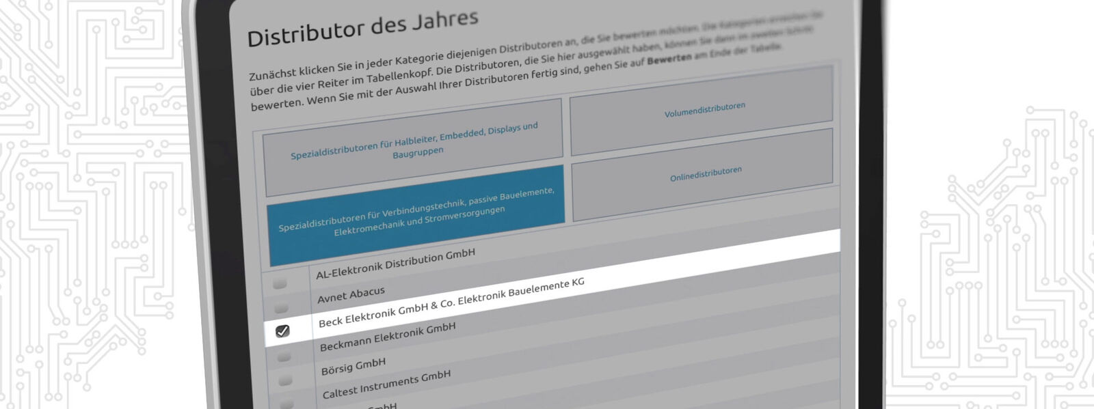The width and height of the screenshot is (1094, 409).
Task: Open the Volumendistributoren tab
Action: point(704,110)
